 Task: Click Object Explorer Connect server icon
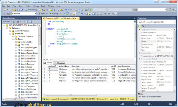click(x=14, y=22)
